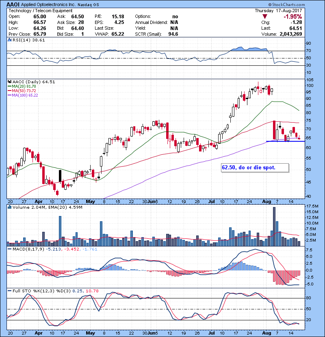Click the EPS value 4.25
The height and width of the screenshot is (337, 325).
click(119, 22)
